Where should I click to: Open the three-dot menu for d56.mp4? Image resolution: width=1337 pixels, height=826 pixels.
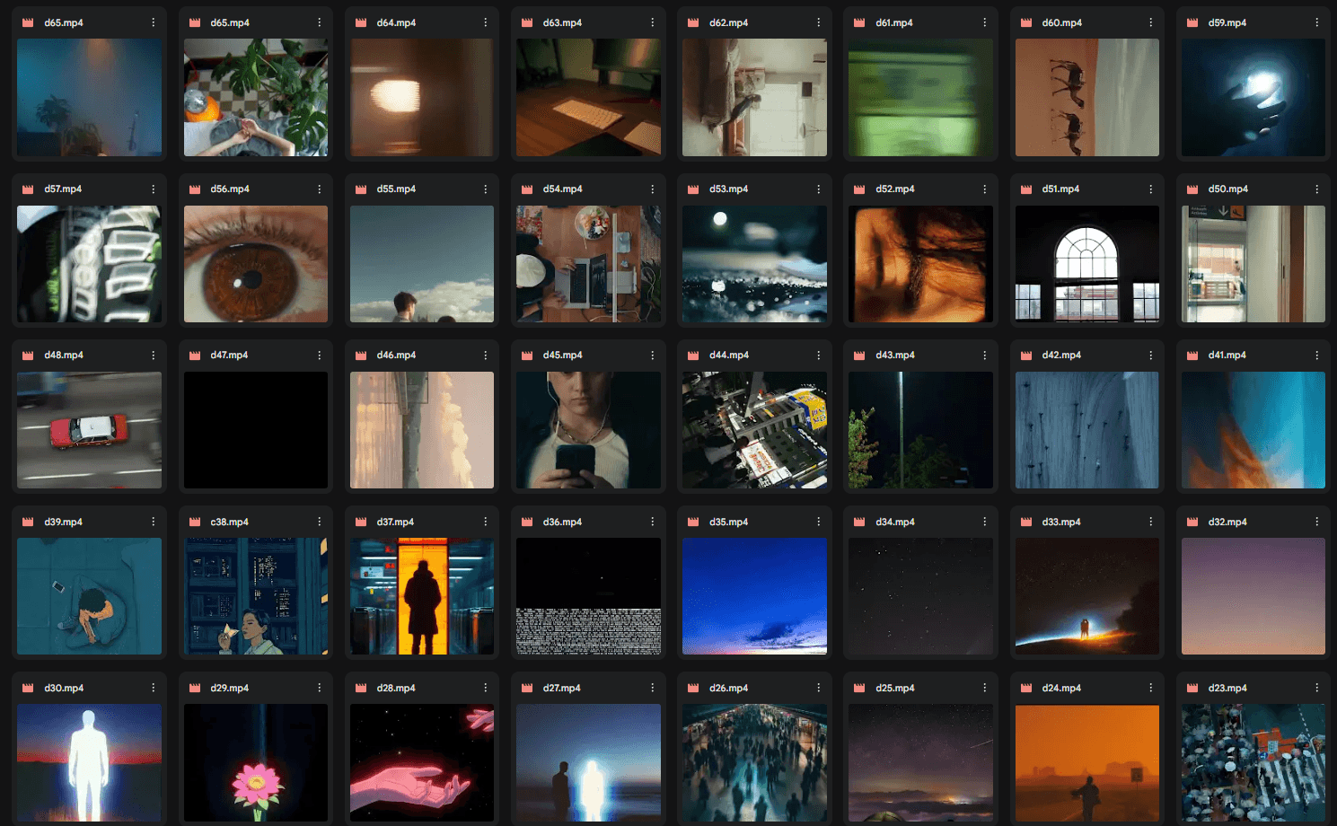tap(320, 189)
